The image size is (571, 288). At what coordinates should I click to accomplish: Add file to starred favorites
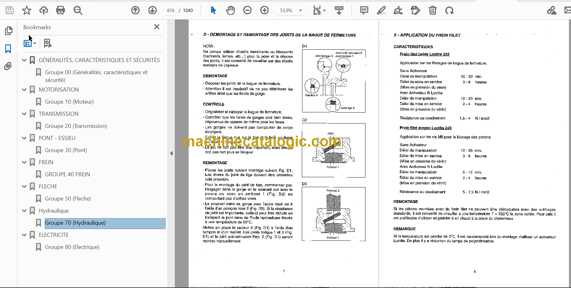tap(27, 10)
